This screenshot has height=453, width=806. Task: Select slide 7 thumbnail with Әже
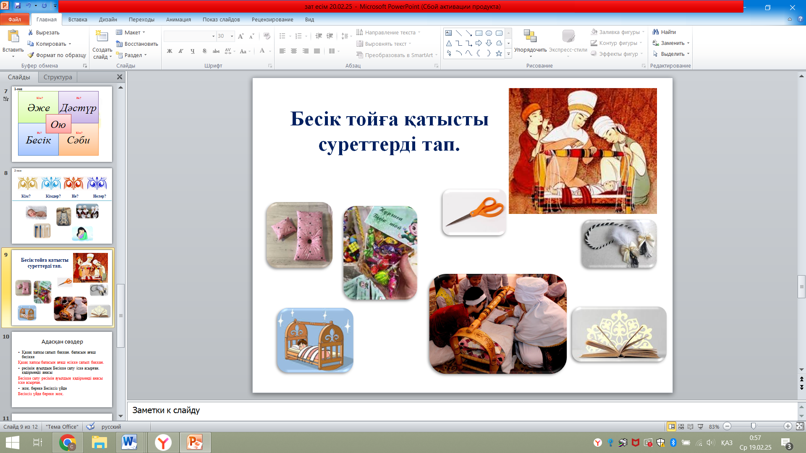62,124
